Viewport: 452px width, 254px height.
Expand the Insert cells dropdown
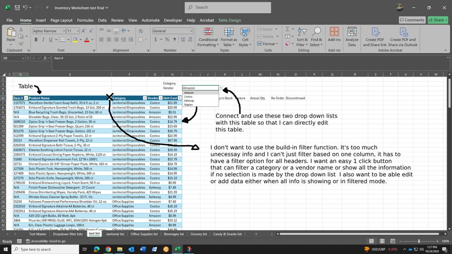click(276, 29)
